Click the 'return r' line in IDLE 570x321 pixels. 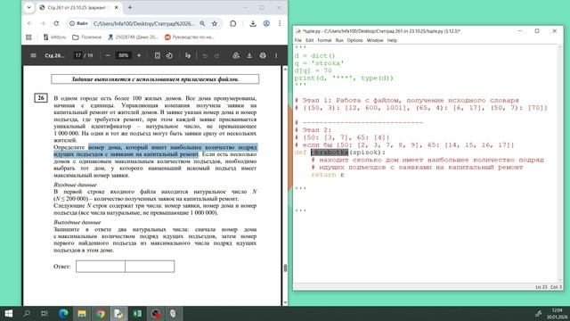click(x=327, y=175)
